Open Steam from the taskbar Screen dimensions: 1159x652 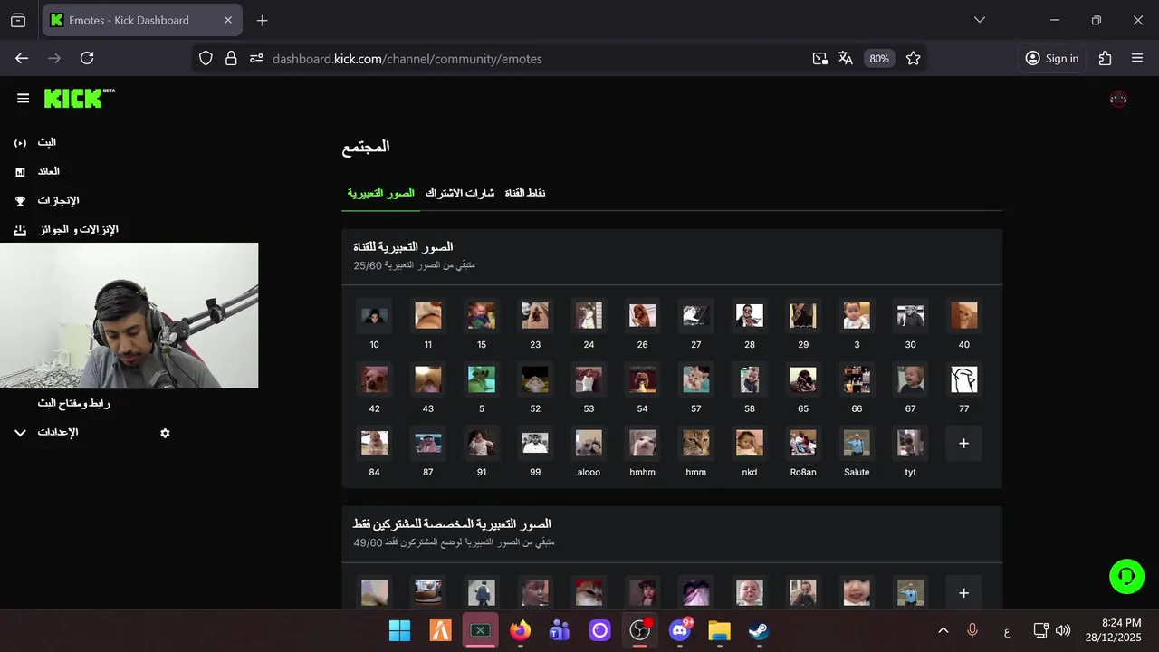tap(759, 630)
